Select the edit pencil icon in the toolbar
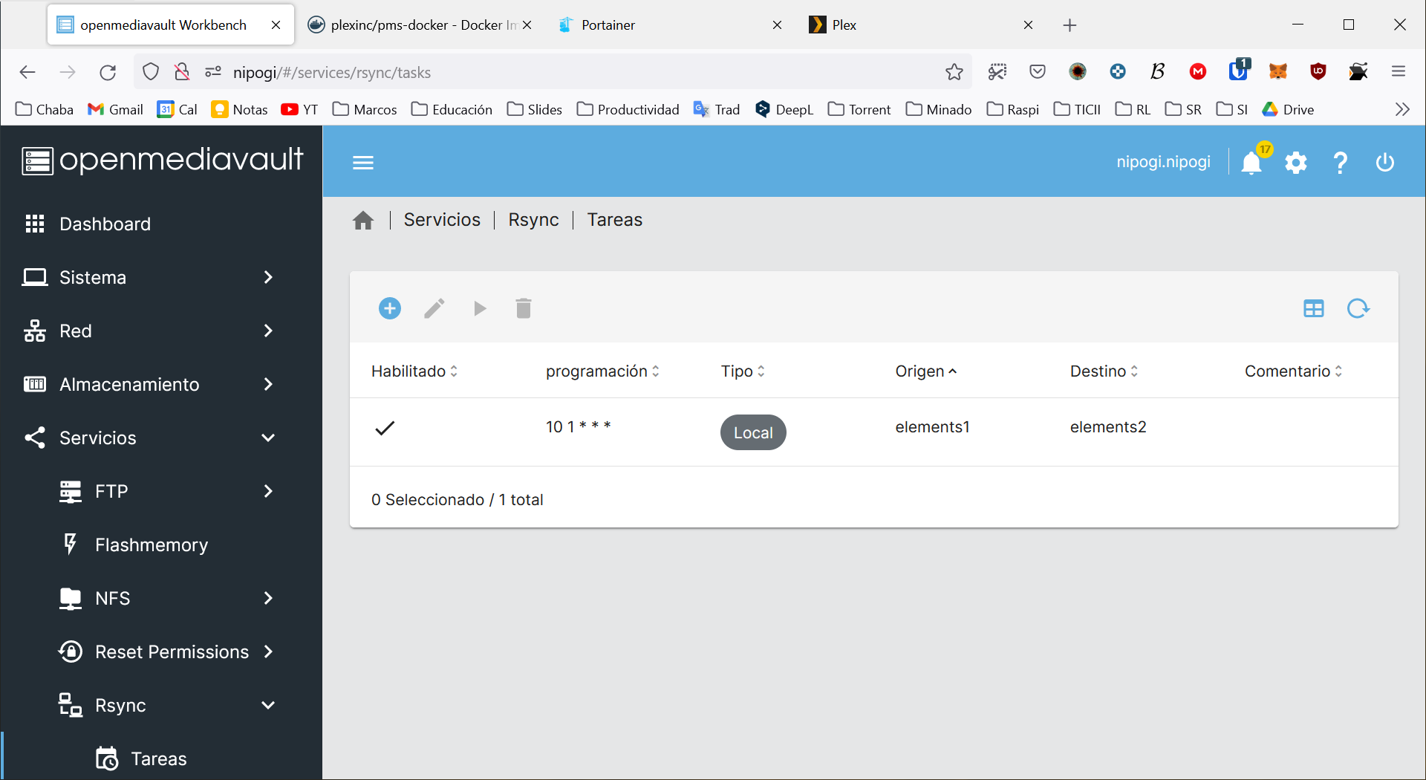 [x=434, y=308]
